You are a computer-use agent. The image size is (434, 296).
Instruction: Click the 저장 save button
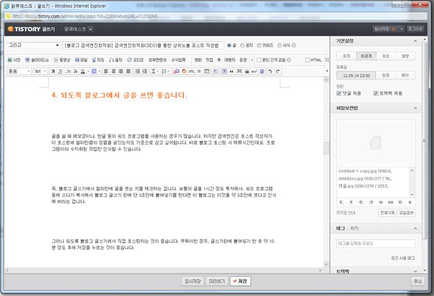240,281
